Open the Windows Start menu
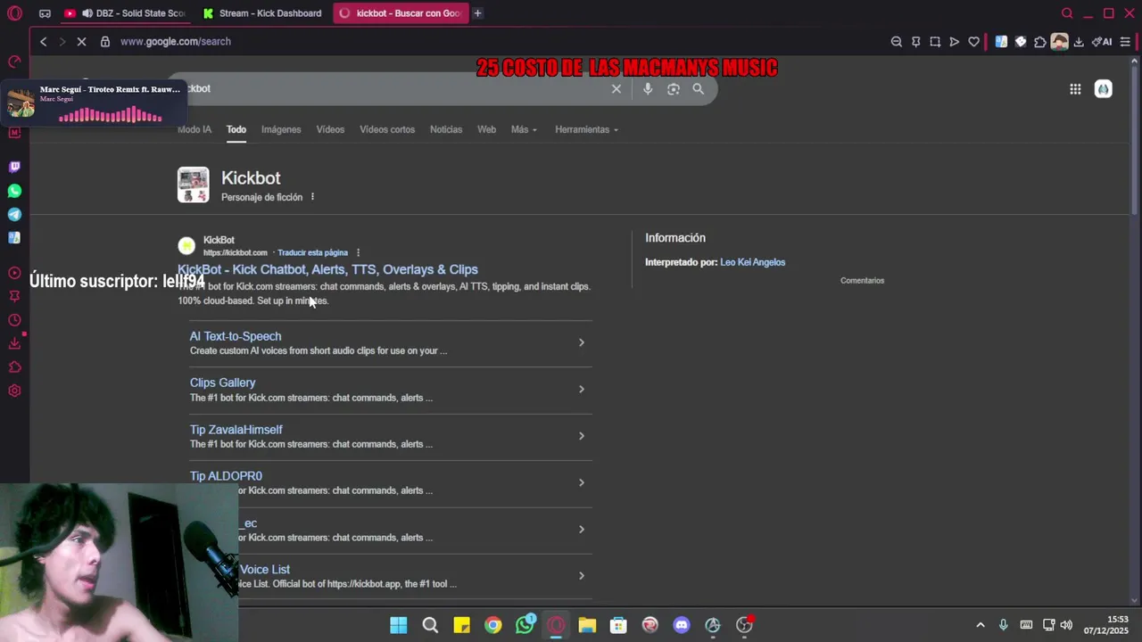Screen dimensions: 1142x642 399,625
